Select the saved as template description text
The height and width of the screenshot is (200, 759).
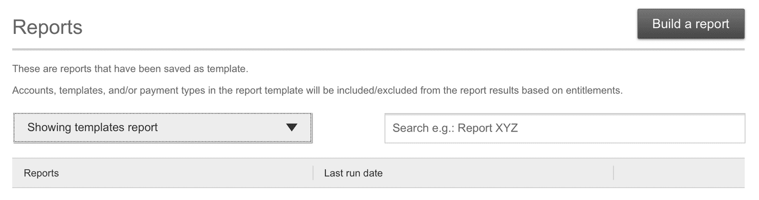(x=130, y=68)
